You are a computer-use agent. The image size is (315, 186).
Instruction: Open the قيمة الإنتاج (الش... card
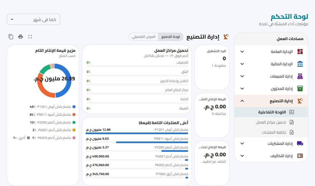pos(212,115)
